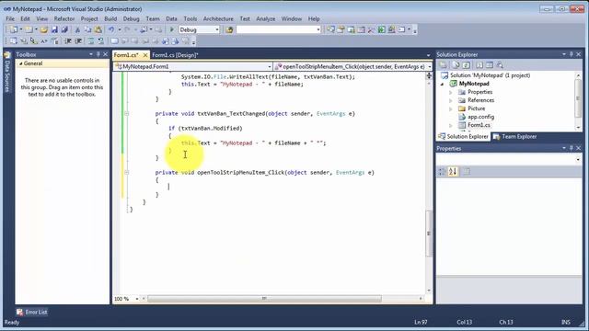
Task: Click the Save All icon
Action: (x=64, y=29)
